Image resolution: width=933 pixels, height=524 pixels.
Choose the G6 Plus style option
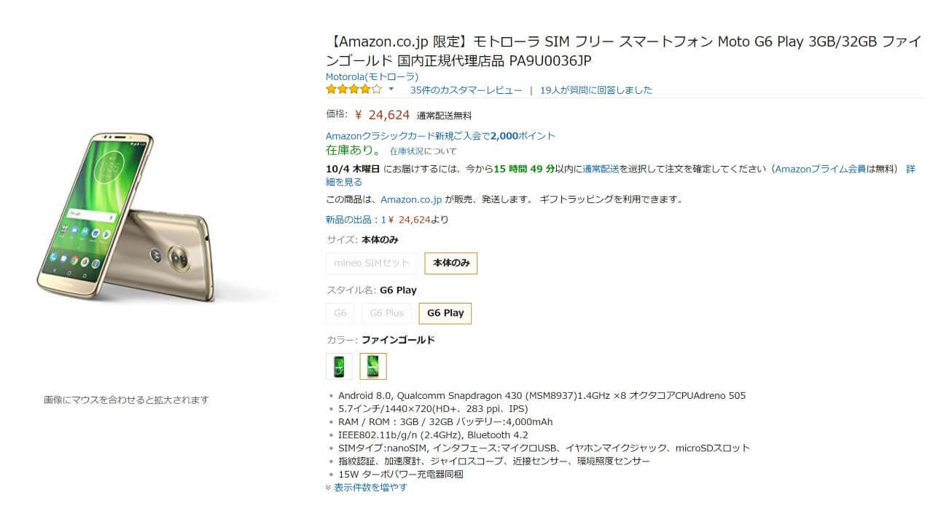coord(386,314)
